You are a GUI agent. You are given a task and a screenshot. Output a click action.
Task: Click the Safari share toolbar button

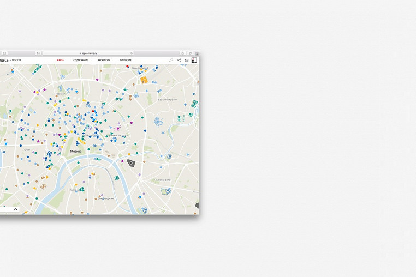(x=182, y=53)
